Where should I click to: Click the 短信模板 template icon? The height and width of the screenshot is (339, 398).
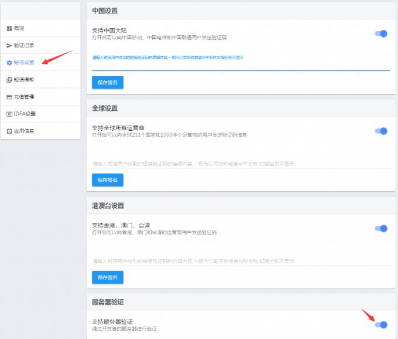click(x=9, y=80)
